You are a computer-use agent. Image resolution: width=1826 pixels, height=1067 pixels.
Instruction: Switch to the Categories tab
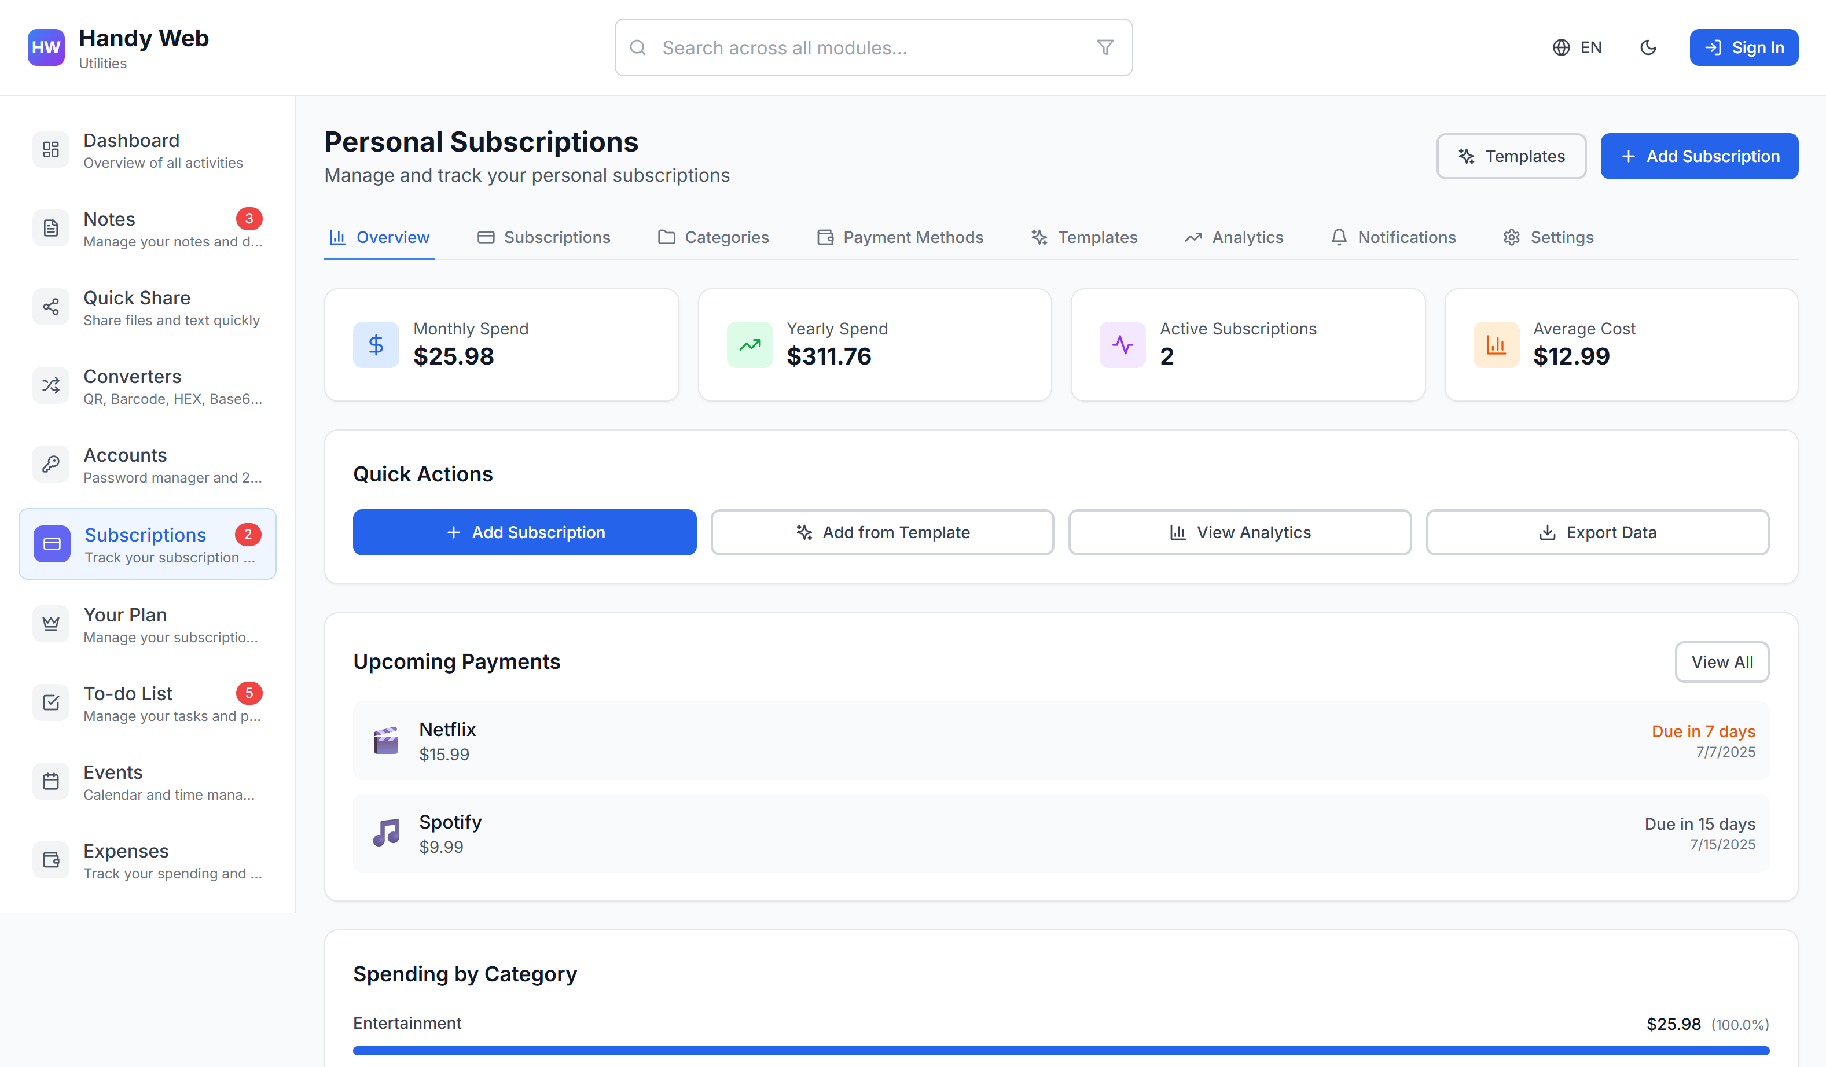click(x=713, y=238)
